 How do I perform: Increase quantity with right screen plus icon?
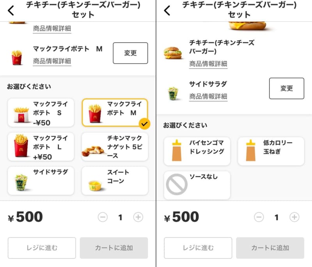click(294, 217)
